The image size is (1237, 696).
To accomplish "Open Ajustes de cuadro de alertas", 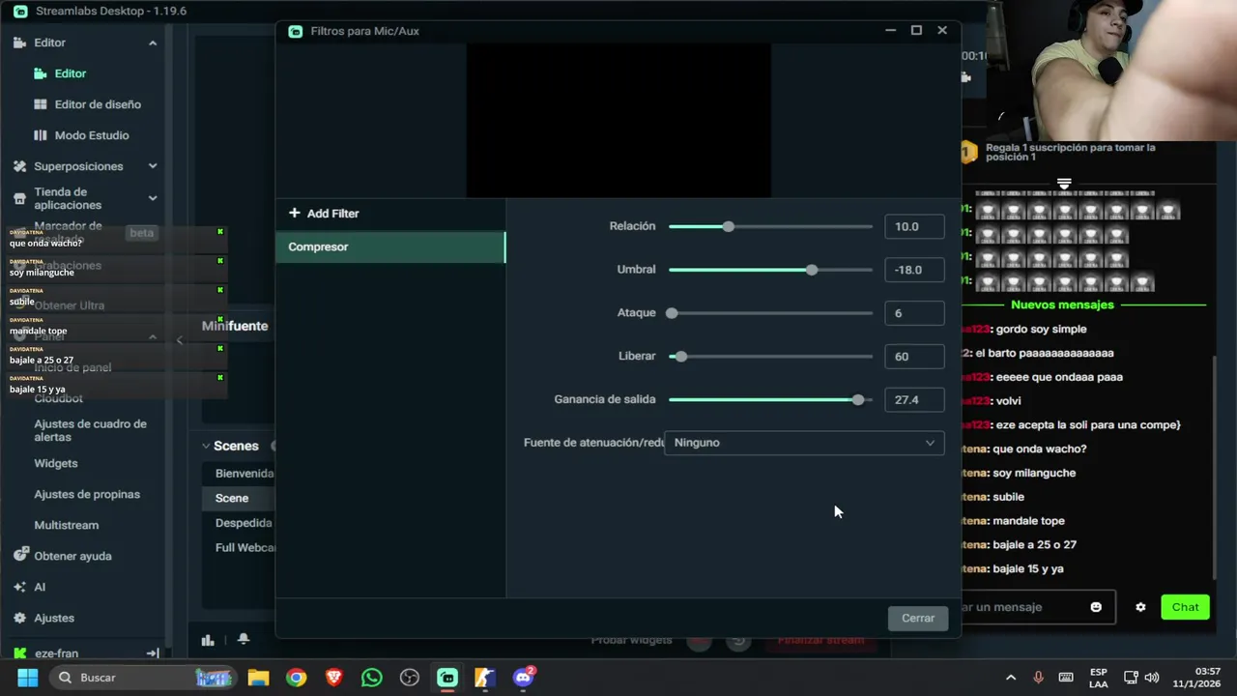I will [x=90, y=430].
